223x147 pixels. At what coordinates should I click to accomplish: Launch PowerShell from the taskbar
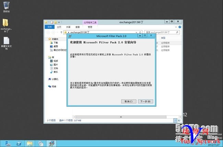(19, 144)
